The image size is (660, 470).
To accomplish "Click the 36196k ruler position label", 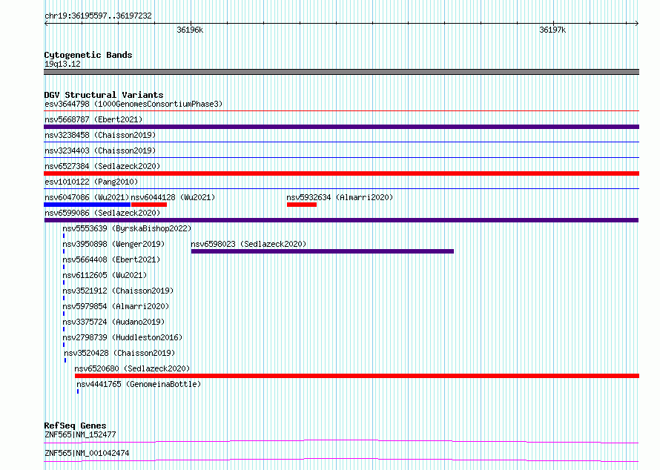I will point(190,30).
